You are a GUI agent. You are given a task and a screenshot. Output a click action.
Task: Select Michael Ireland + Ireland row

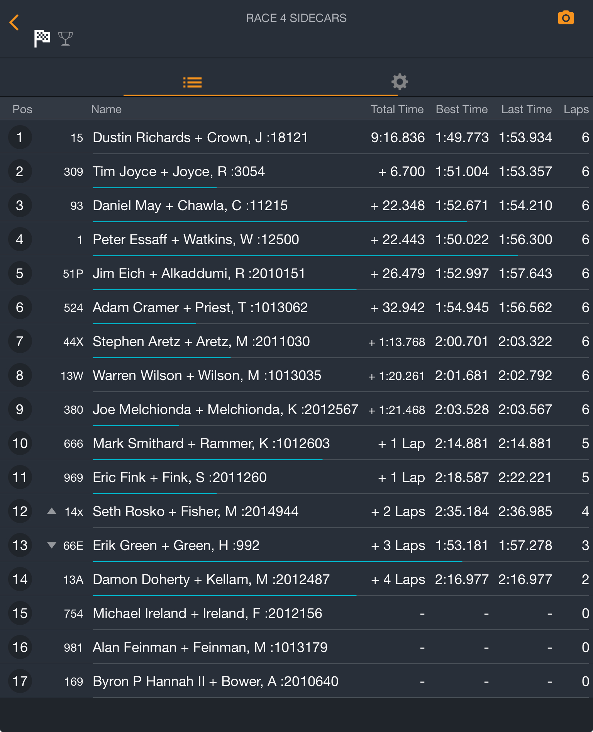point(207,613)
